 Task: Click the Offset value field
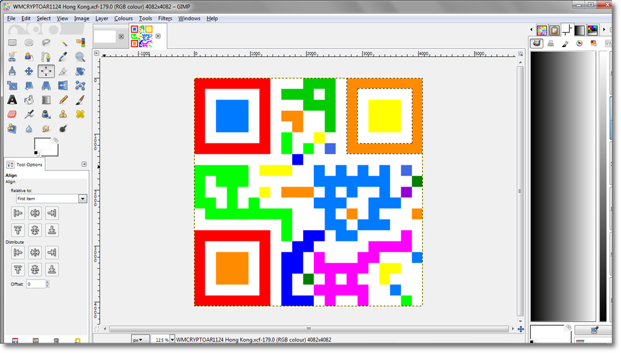point(36,284)
